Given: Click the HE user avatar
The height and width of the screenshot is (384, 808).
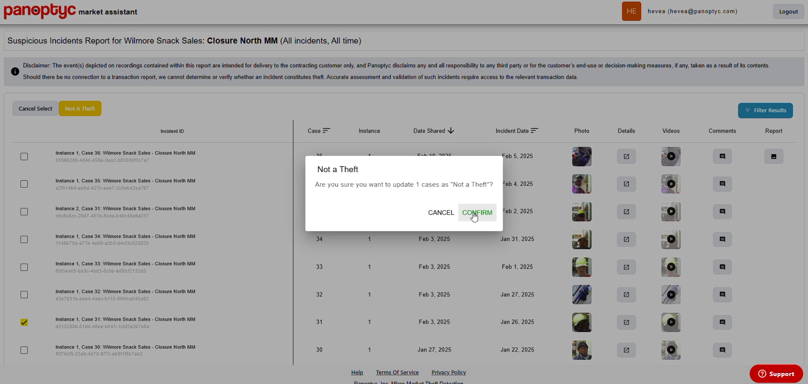Looking at the screenshot, I should (631, 11).
